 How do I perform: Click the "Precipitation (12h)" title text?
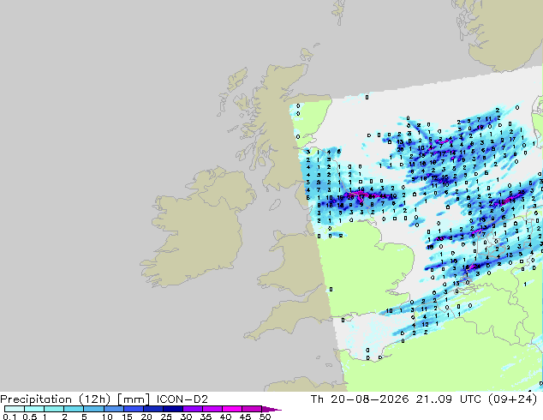click(x=56, y=399)
